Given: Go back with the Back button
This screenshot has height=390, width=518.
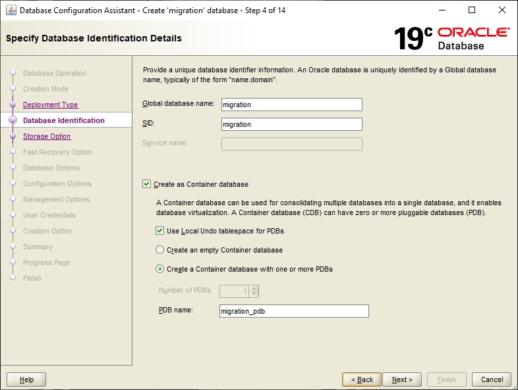Looking at the screenshot, I should (362, 379).
